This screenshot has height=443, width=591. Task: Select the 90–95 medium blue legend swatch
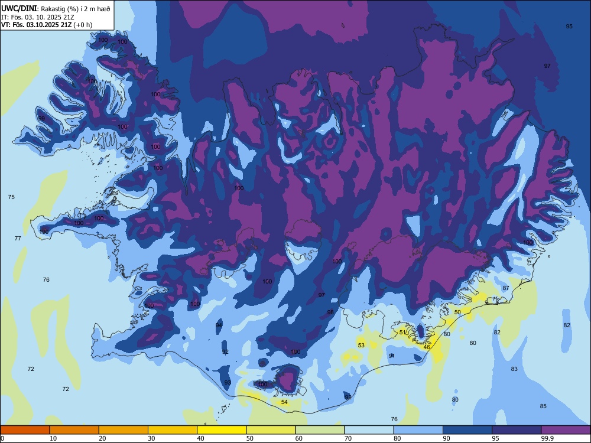[467, 430]
